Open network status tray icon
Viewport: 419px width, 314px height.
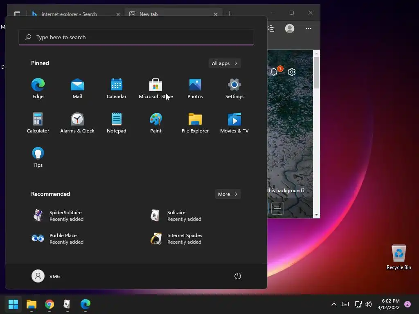[358, 304]
